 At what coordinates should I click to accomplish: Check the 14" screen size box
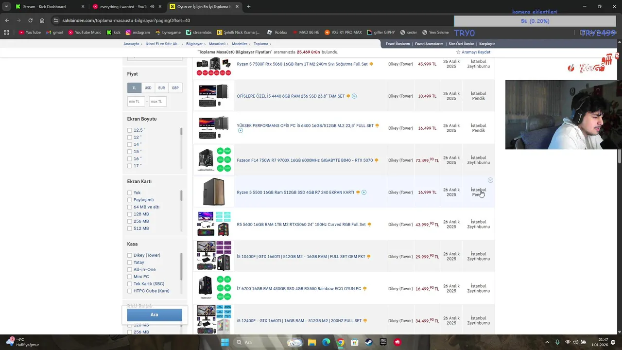130,144
